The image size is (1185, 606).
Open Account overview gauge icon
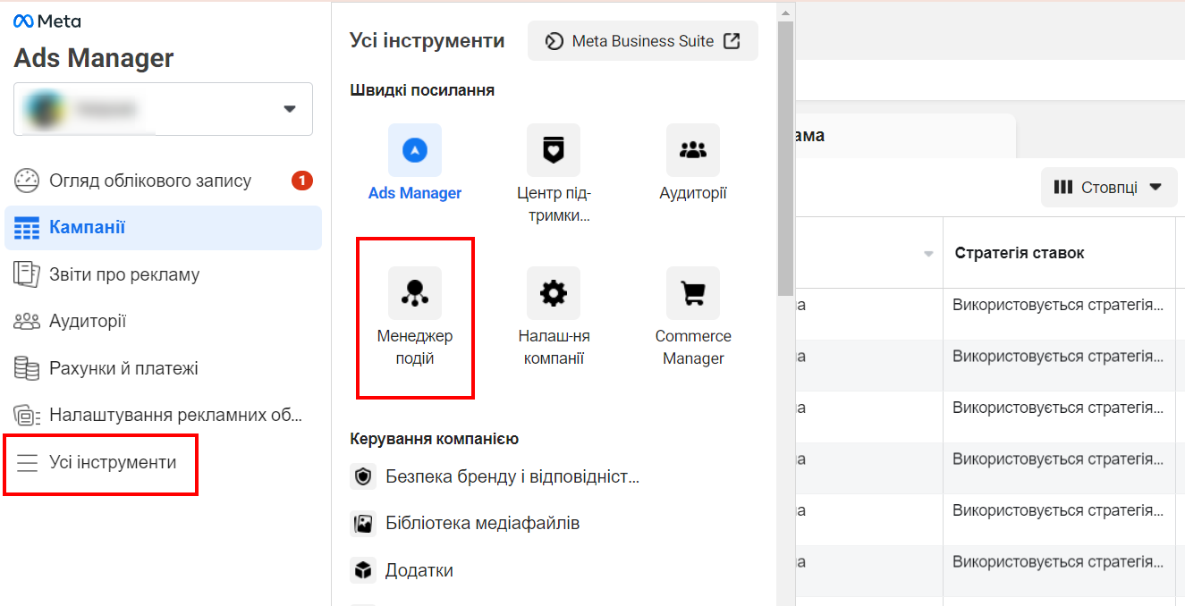27,181
